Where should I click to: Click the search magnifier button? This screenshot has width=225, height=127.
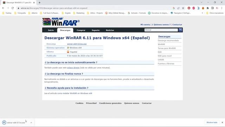[180, 30]
